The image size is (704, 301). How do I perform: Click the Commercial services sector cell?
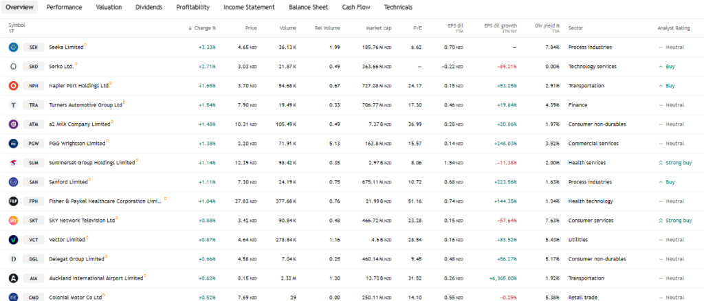593,144
